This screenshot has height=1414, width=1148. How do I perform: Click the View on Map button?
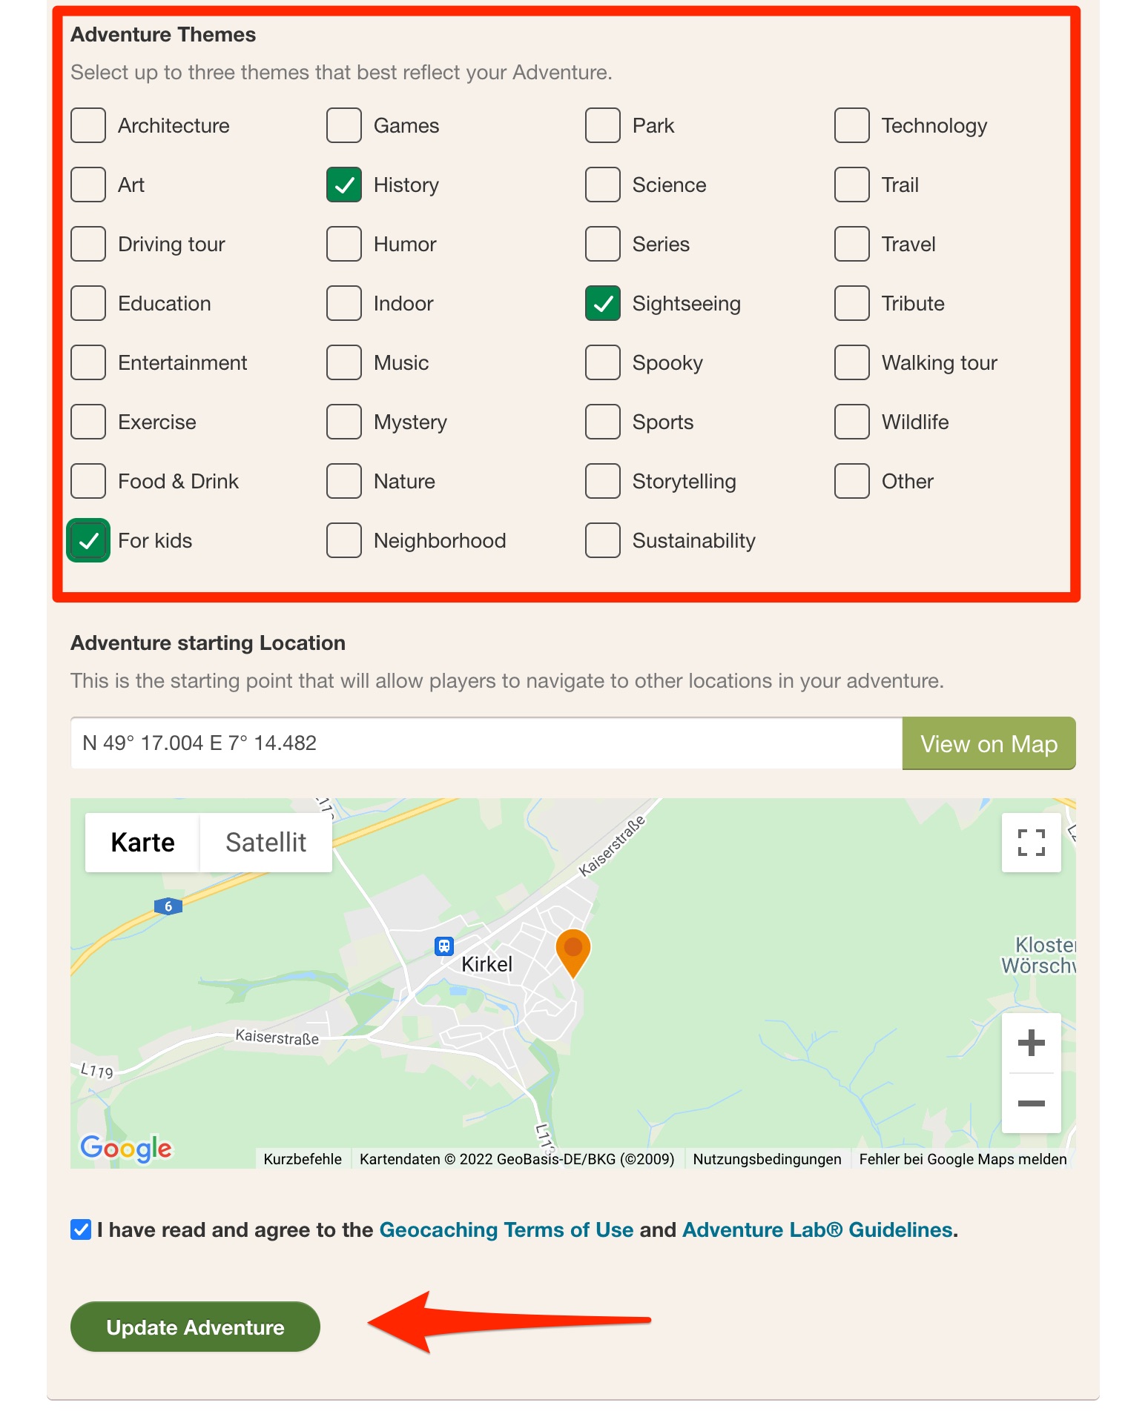989,743
